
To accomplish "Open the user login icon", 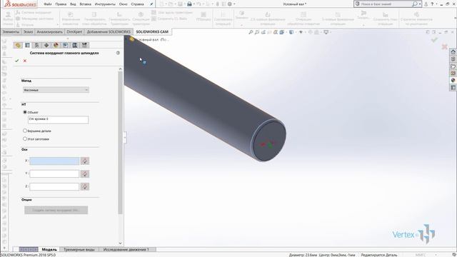I will pos(426,4).
